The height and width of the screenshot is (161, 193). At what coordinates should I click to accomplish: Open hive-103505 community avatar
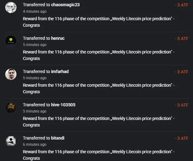click(11, 108)
